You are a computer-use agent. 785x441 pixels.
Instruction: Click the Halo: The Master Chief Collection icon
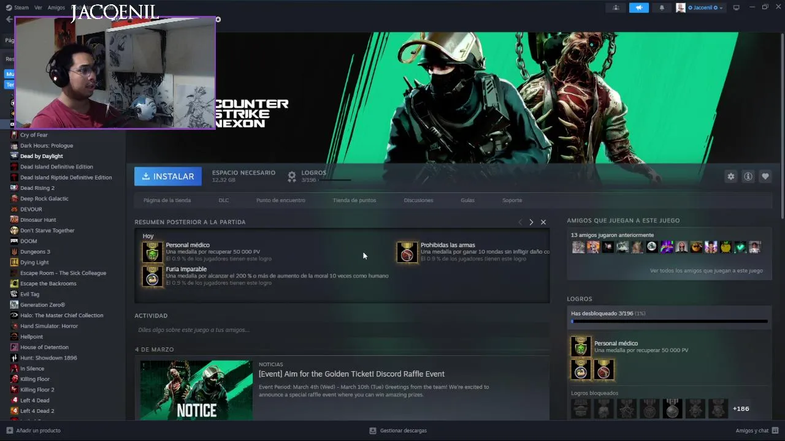coord(14,315)
